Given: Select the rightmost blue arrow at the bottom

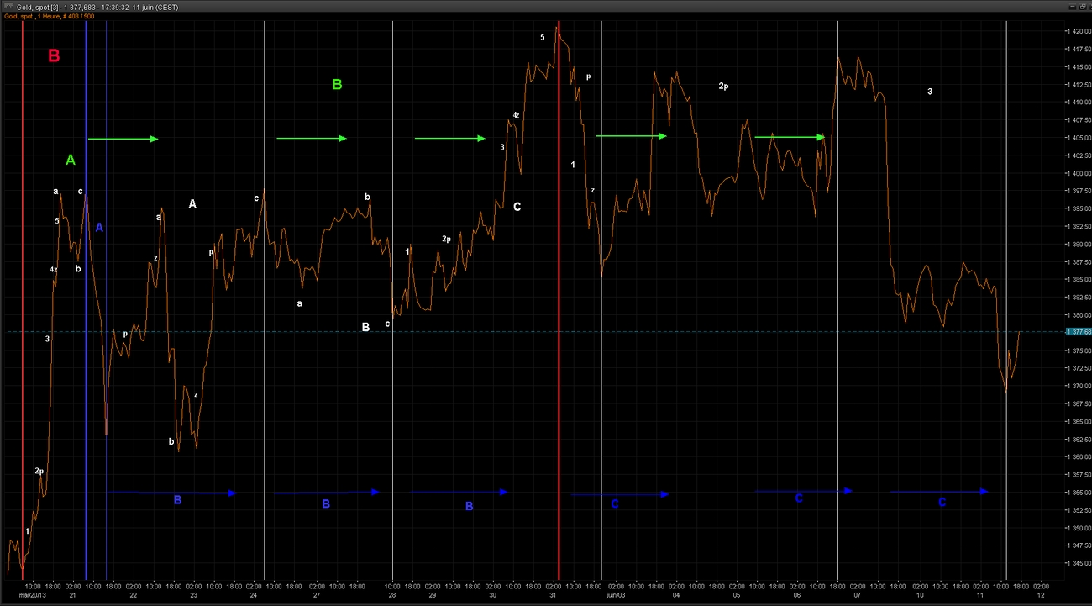Looking at the screenshot, I should tap(939, 491).
